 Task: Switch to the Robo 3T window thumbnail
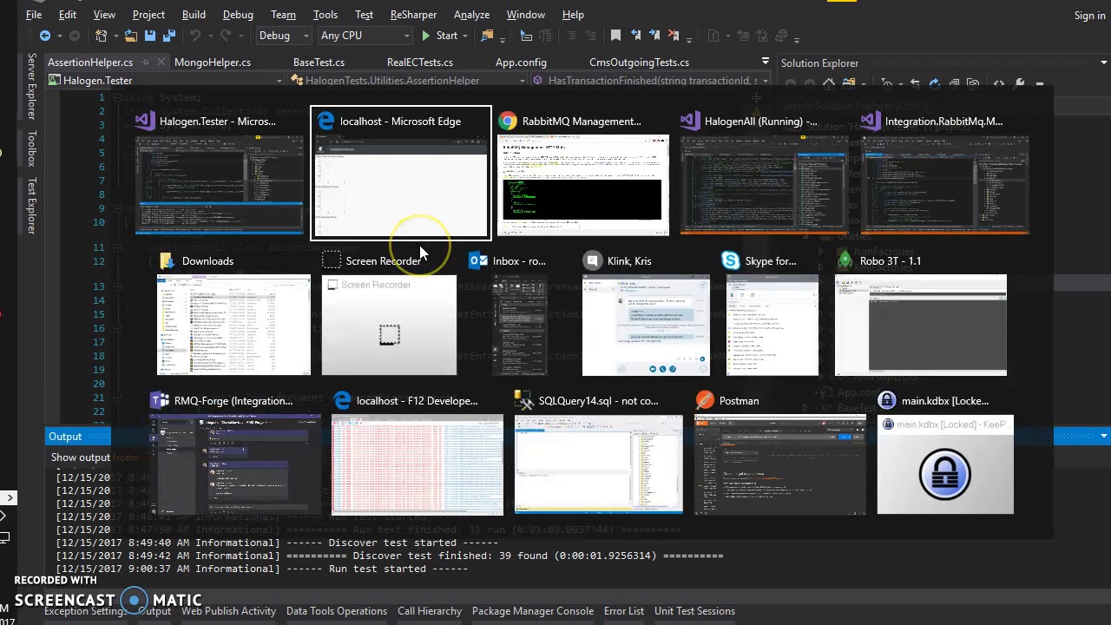click(x=920, y=315)
